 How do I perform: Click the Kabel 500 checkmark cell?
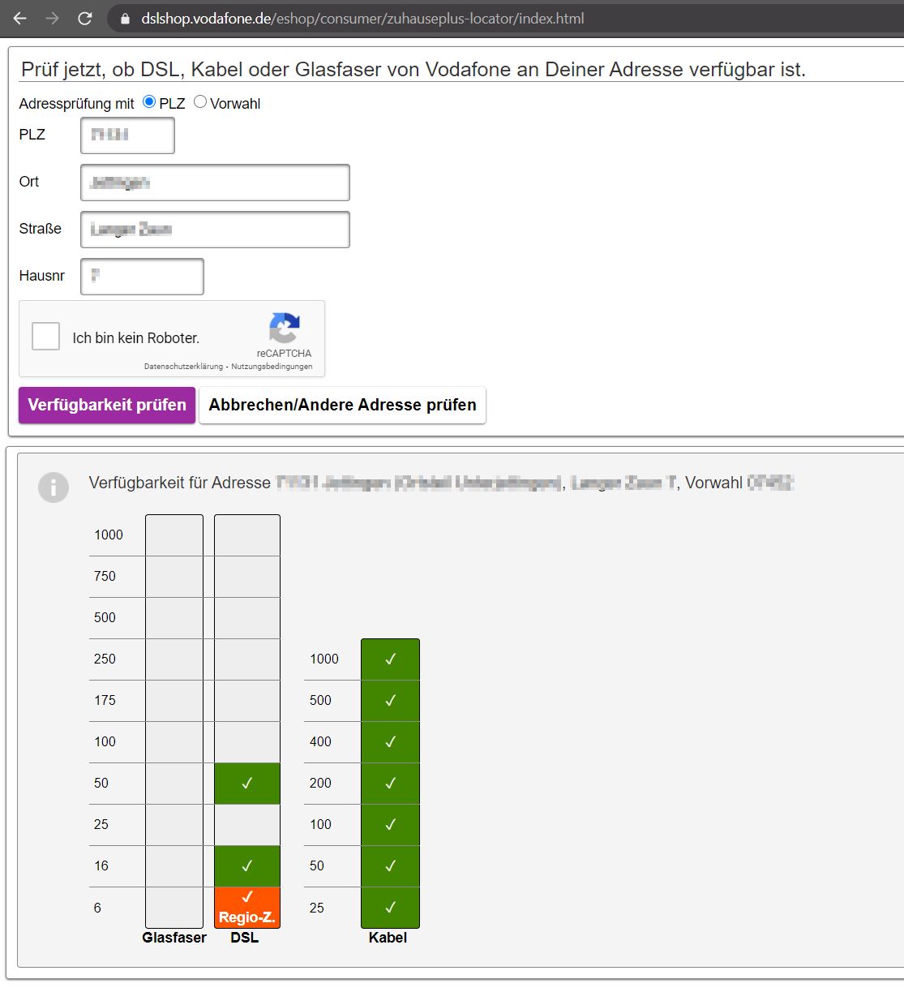390,701
